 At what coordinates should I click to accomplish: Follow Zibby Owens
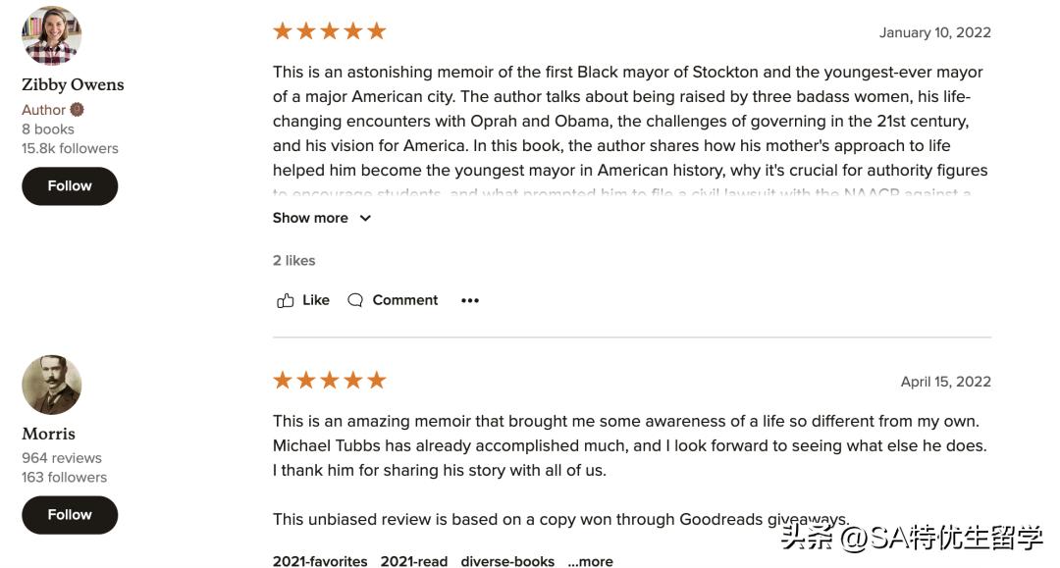[70, 185]
